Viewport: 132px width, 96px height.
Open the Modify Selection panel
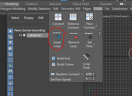point(39,9)
